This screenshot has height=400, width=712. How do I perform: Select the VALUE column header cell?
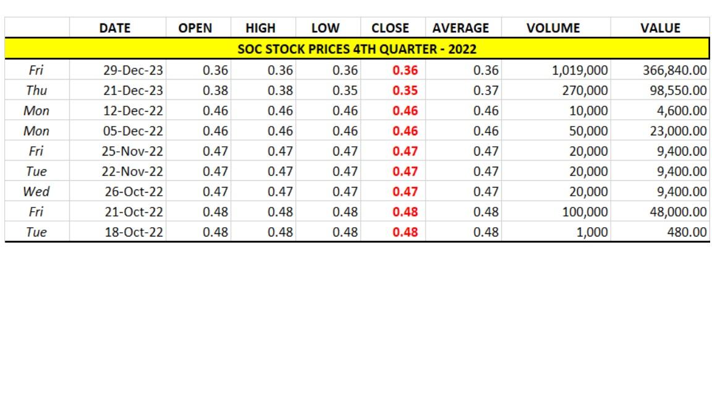(x=660, y=28)
